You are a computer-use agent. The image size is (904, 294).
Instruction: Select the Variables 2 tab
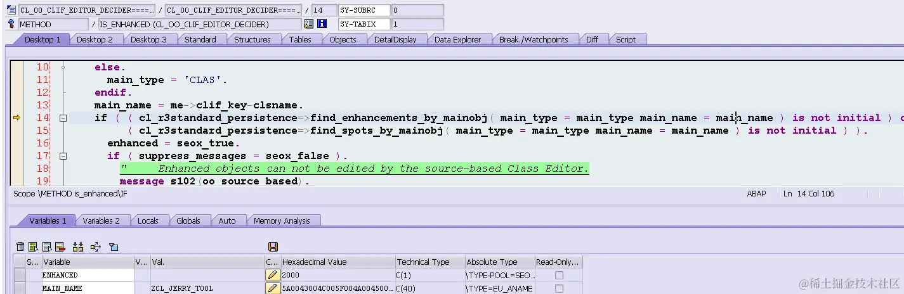[x=101, y=220]
